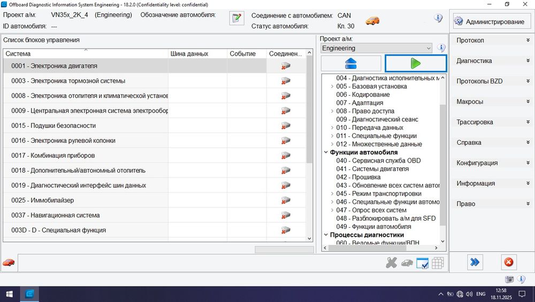The image size is (535, 302).
Task: Click the Событие column header
Action: (x=247, y=53)
